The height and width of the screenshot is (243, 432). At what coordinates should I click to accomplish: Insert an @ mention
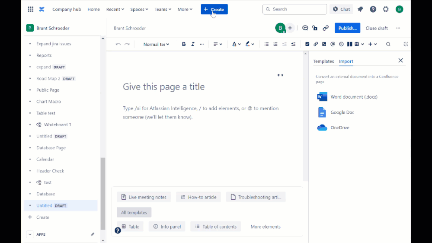[x=333, y=44]
